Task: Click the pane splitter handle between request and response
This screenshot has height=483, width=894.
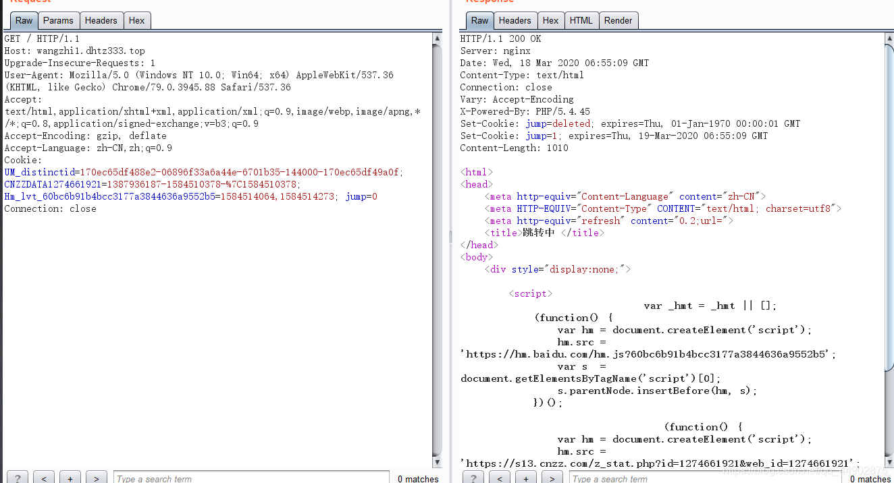Action: pyautogui.click(x=450, y=236)
